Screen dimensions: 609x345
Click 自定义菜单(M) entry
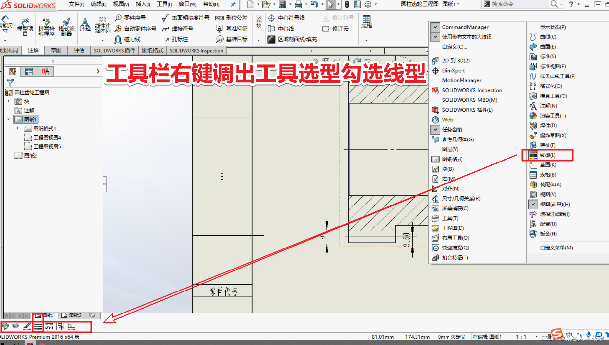coord(556,248)
